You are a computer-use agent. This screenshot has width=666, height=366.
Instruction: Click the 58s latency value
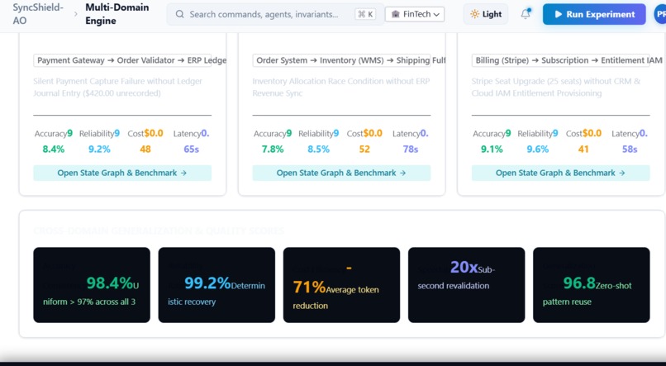click(630, 149)
